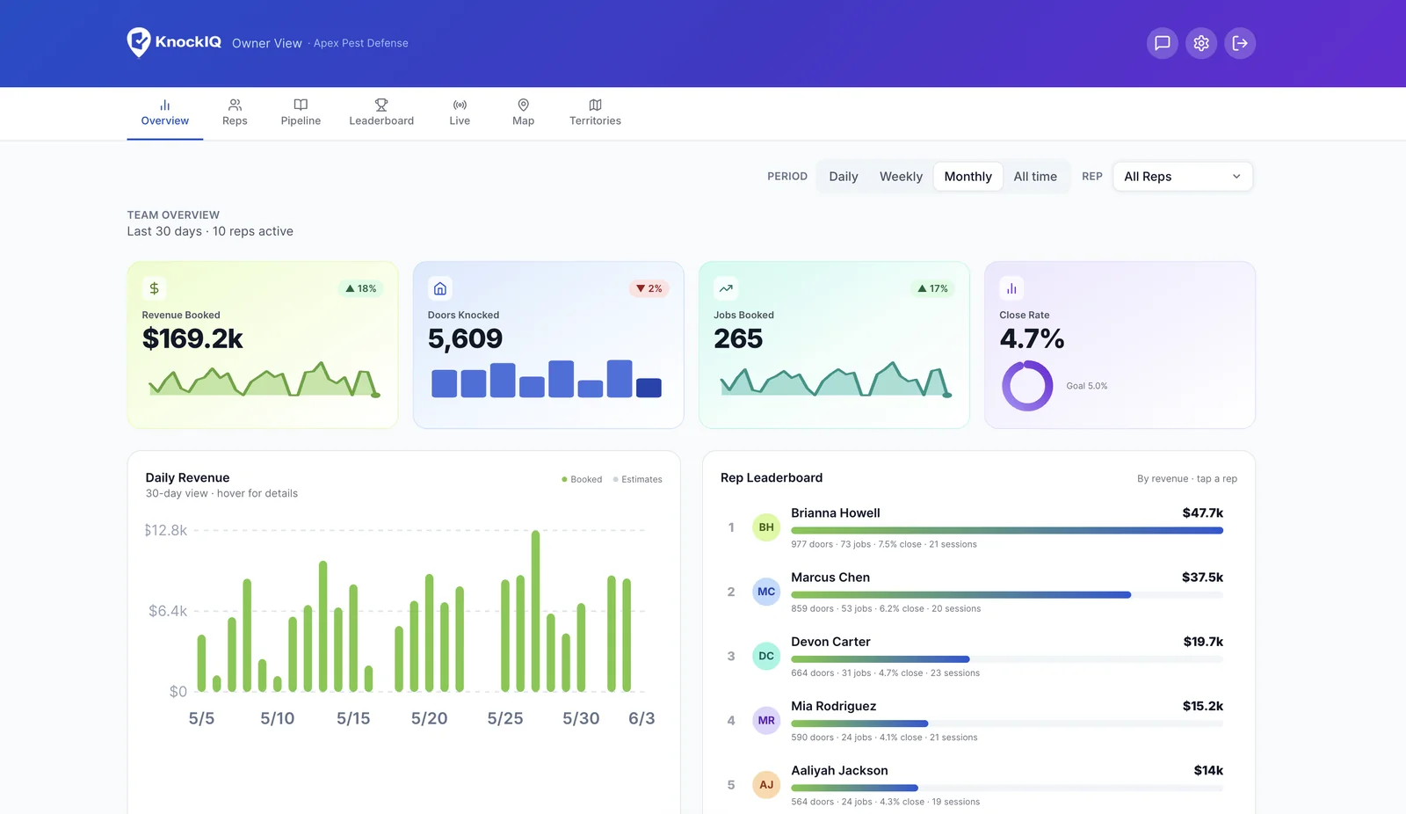This screenshot has width=1406, height=814.
Task: Click the Daily Revenue chart title
Action: tap(187, 478)
